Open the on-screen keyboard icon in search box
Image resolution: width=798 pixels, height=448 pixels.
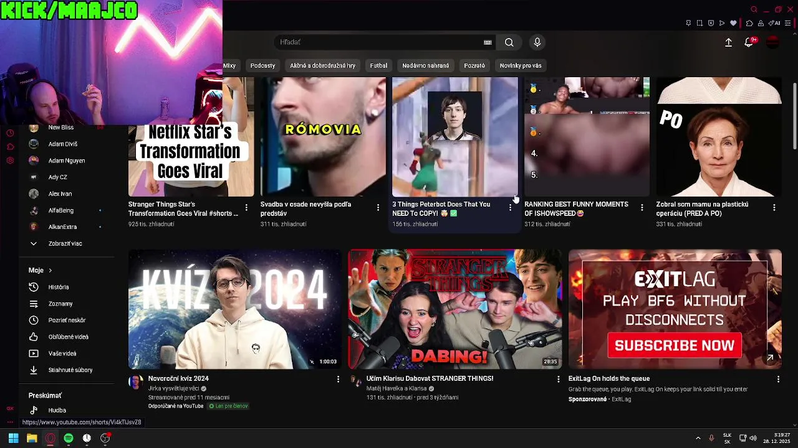[x=488, y=42]
